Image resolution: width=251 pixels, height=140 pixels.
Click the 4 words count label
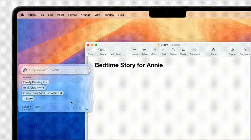pyautogui.click(x=26, y=110)
